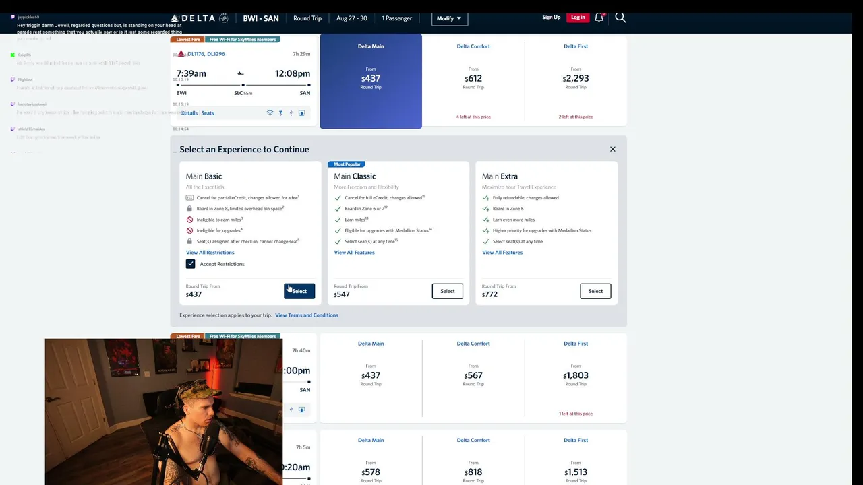Click the Log In button
The image size is (863, 485).
pos(578,18)
